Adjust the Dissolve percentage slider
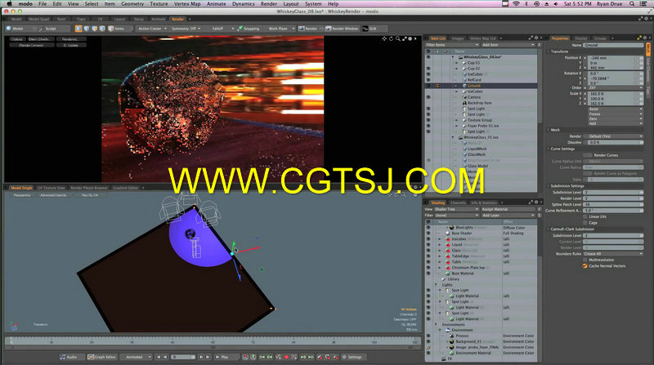 coord(615,143)
